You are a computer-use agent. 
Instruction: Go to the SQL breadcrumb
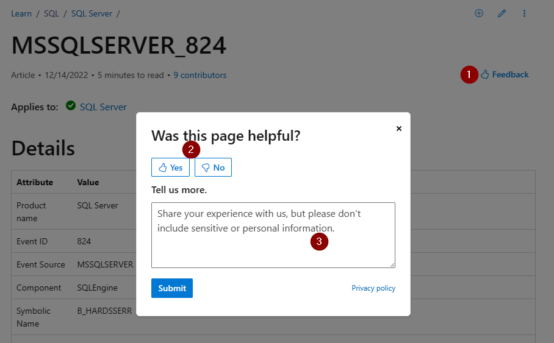[x=51, y=14]
